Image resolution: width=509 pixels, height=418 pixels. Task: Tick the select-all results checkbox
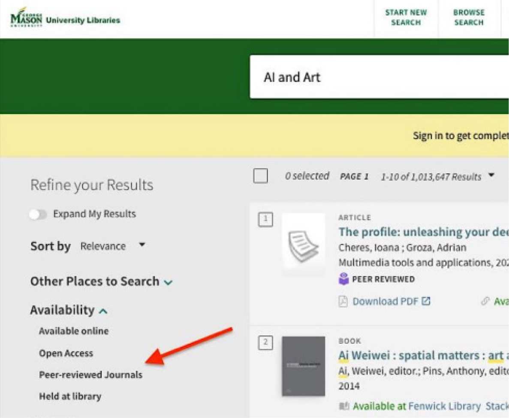(260, 176)
